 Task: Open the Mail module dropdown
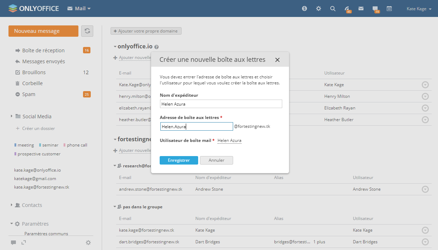coord(79,8)
